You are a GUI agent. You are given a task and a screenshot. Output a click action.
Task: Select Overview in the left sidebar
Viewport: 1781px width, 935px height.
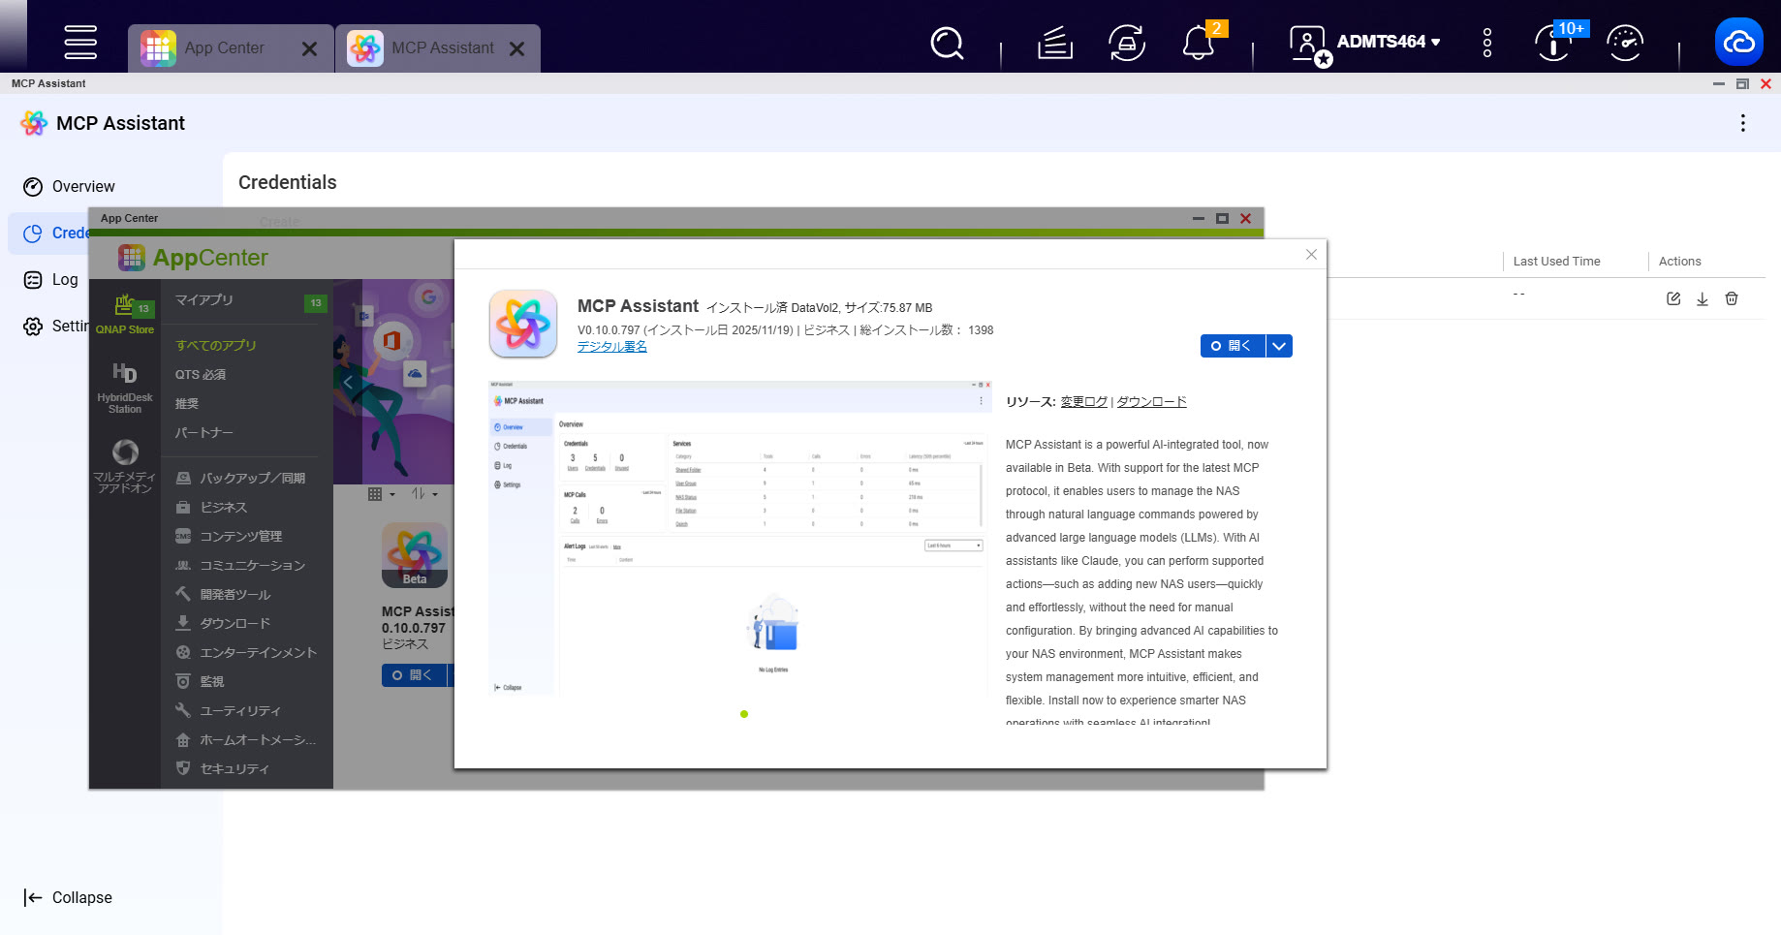tap(83, 186)
